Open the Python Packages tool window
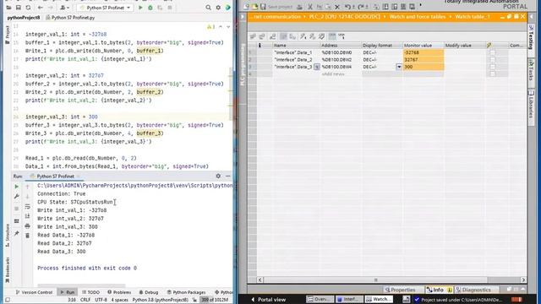The image size is (541, 304). coord(186,292)
